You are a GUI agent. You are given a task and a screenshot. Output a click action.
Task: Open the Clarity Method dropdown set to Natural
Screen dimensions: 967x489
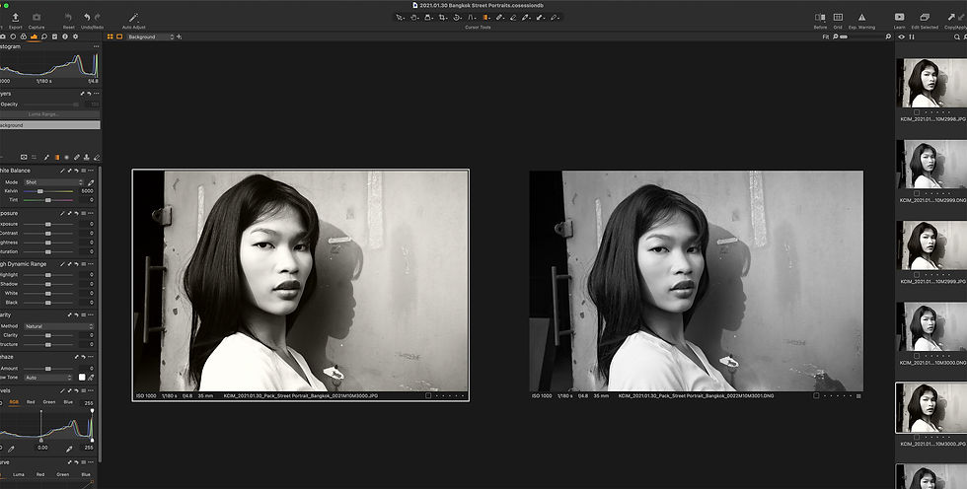tap(58, 326)
